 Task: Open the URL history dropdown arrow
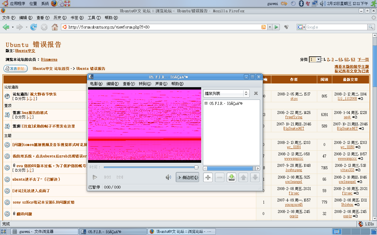[x=270, y=27]
